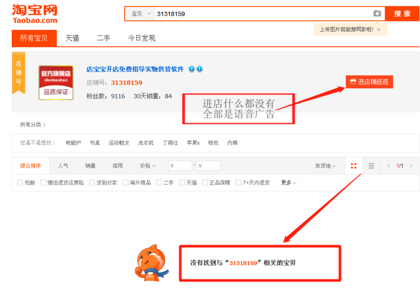The height and width of the screenshot is (301, 420).
Task: Check the 正品保障 checkbox
Action: click(x=205, y=182)
